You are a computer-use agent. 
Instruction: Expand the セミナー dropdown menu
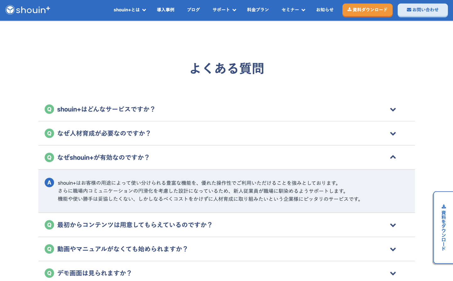[x=293, y=10]
